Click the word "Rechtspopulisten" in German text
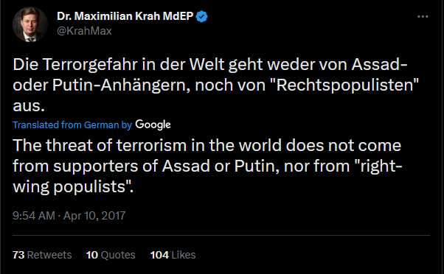This screenshot has height=274, width=444. pyautogui.click(x=347, y=85)
